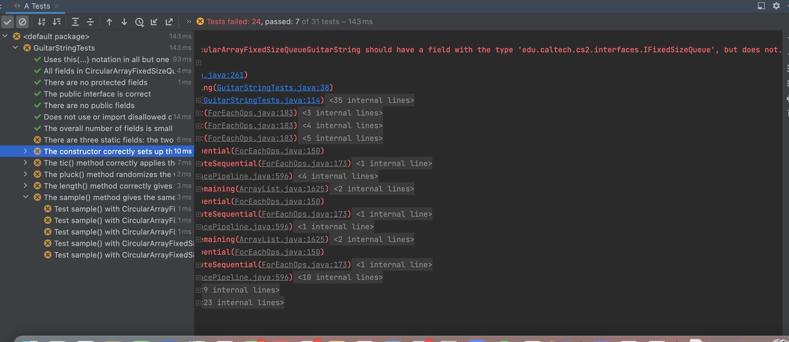
Task: Expand the 35 internal lines fold
Action: 371,100
